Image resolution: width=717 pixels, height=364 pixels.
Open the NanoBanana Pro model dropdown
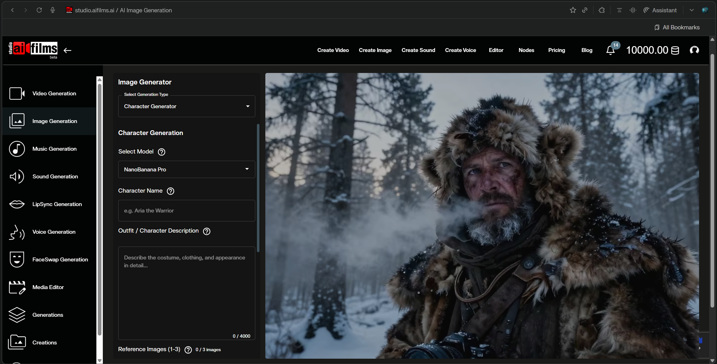click(186, 169)
